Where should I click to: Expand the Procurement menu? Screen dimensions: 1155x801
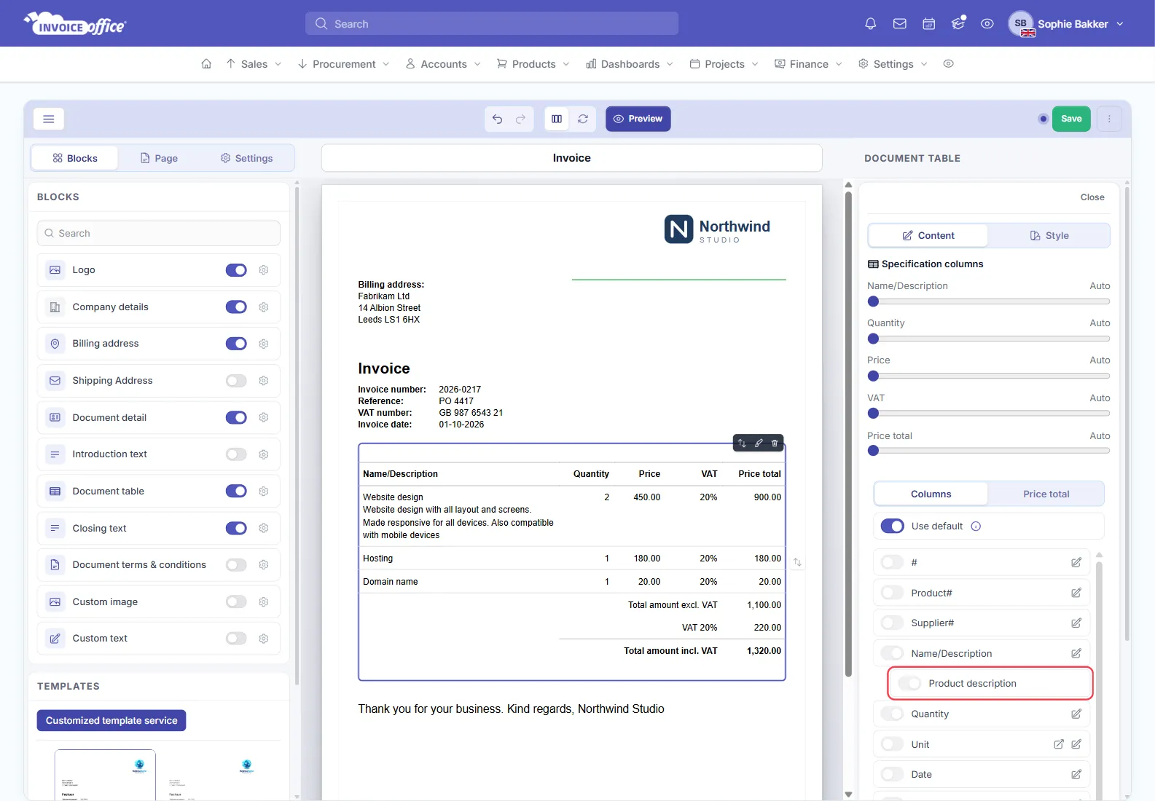344,64
